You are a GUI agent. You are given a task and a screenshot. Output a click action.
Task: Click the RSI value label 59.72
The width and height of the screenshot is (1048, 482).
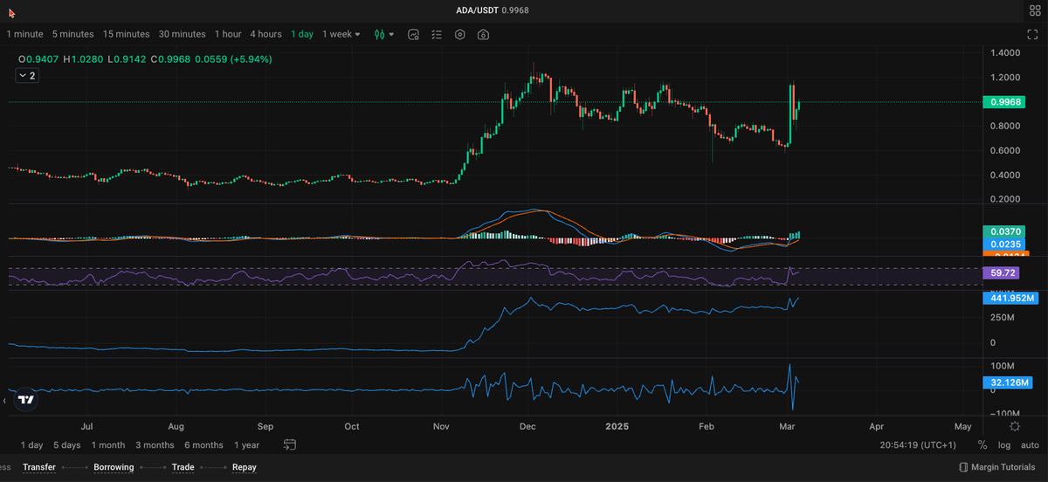pyautogui.click(x=1001, y=273)
